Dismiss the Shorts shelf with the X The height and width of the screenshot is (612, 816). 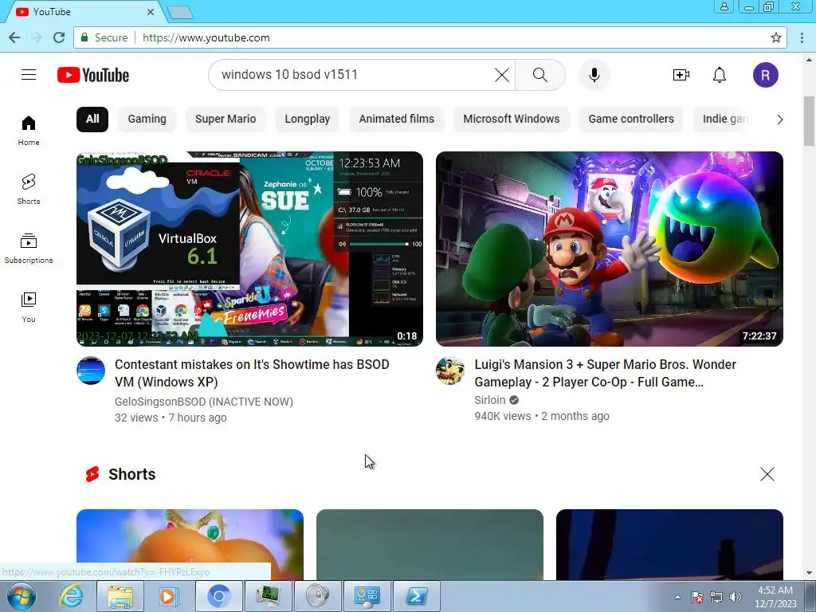pyautogui.click(x=767, y=474)
